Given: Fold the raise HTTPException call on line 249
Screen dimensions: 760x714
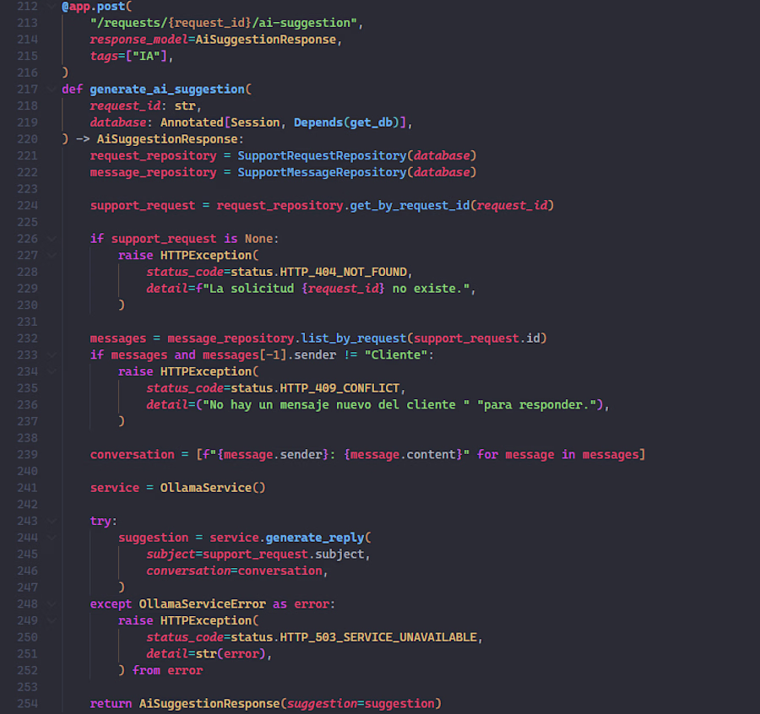Looking at the screenshot, I should (52, 620).
